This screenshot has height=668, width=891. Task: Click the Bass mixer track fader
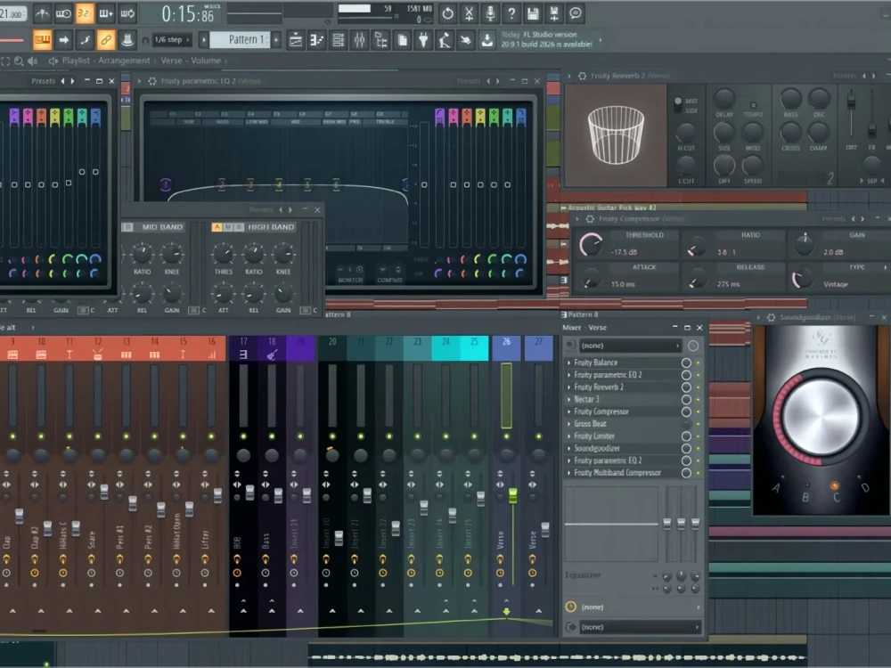(278, 496)
